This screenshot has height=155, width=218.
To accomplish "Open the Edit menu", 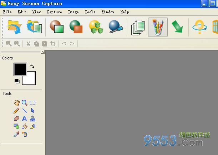I will click(22, 12).
